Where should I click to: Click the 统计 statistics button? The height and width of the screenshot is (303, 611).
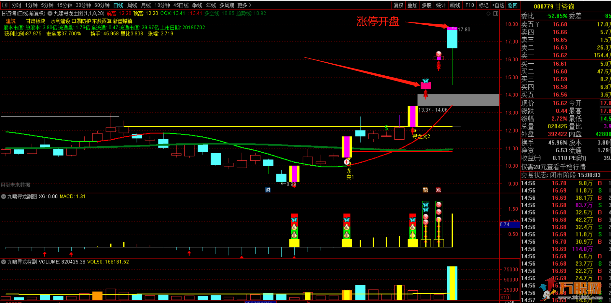(441, 5)
